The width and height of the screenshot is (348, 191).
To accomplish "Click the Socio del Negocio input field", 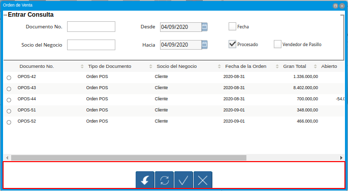I will pos(91,45).
